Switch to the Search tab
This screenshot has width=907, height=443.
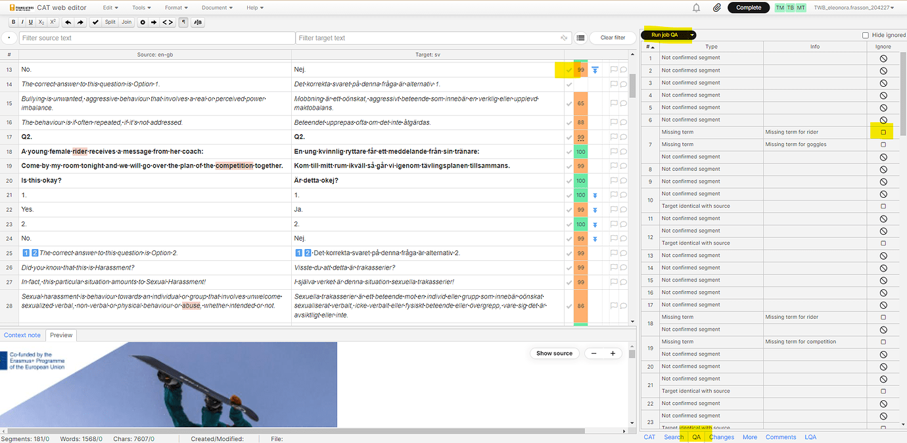point(674,437)
